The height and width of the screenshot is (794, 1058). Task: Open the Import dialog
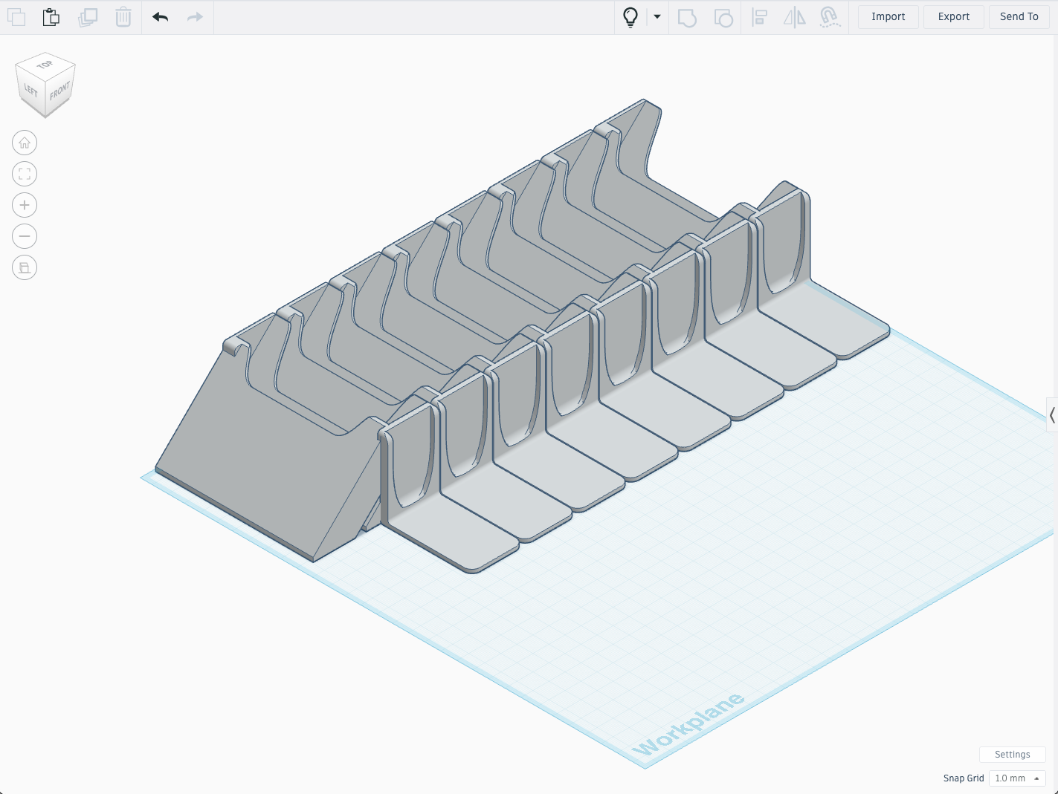pos(888,16)
